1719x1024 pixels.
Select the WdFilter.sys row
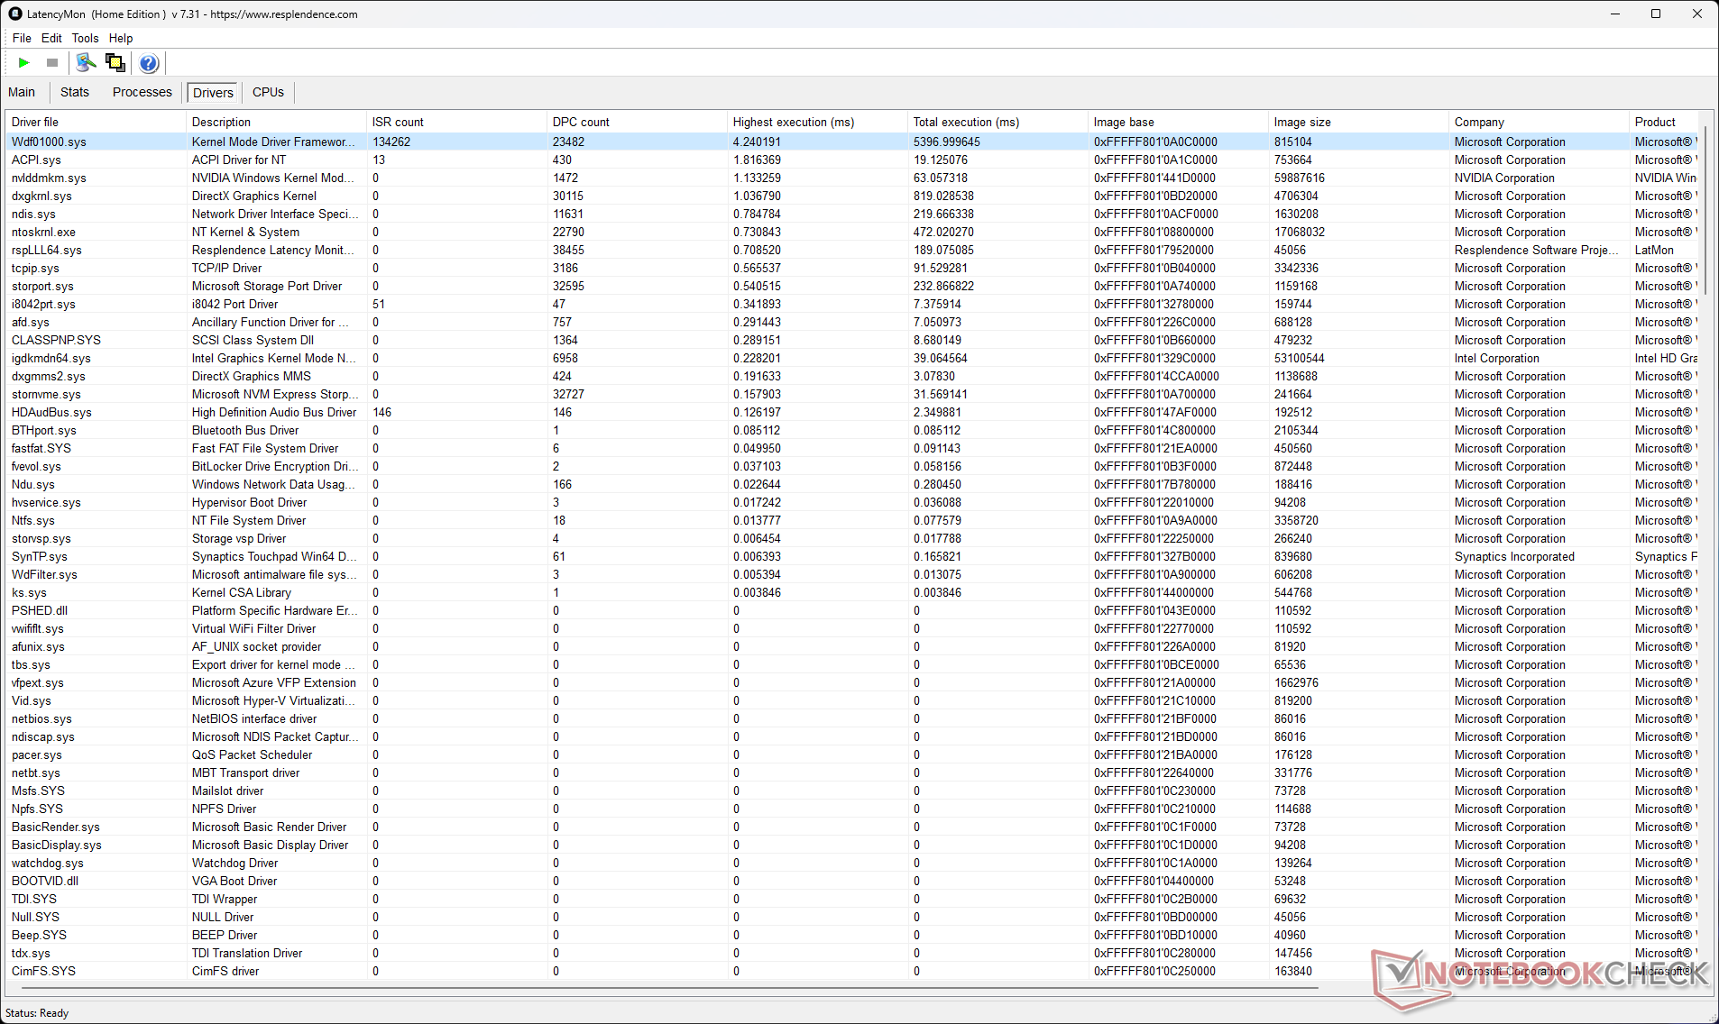click(x=852, y=574)
